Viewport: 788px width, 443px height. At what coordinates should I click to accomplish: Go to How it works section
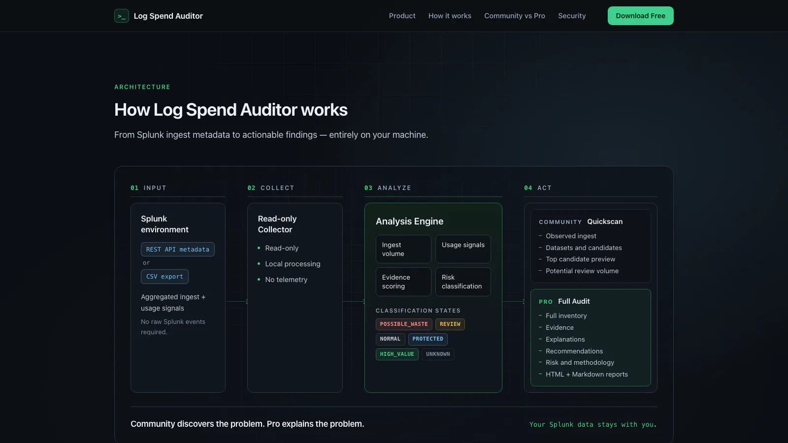450,16
